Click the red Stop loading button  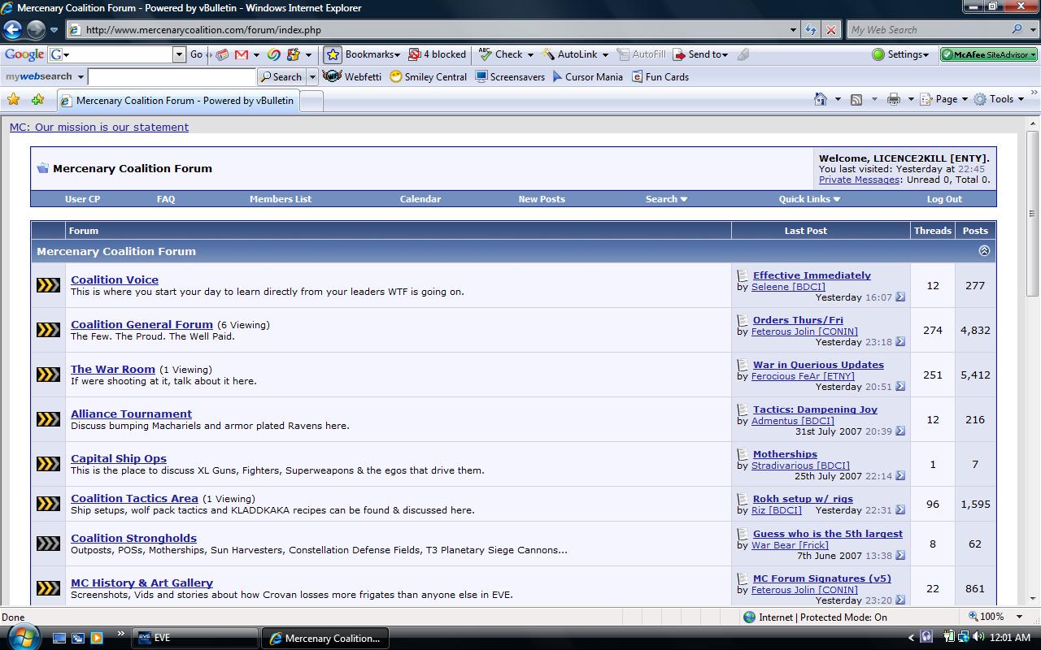point(830,30)
